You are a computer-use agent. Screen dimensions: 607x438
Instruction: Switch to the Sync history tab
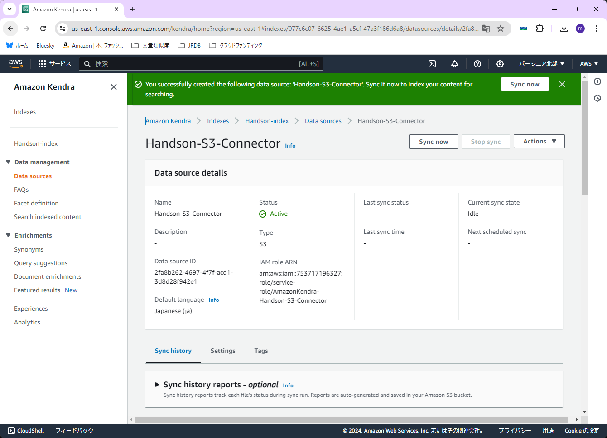click(x=173, y=351)
